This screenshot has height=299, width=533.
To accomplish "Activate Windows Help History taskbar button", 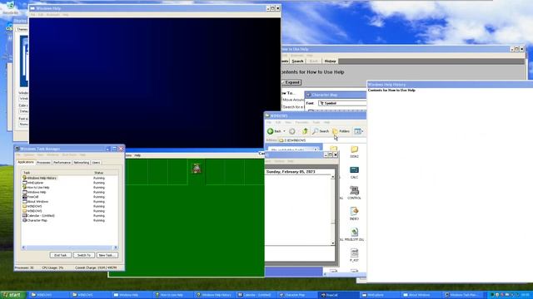I will pos(215,295).
